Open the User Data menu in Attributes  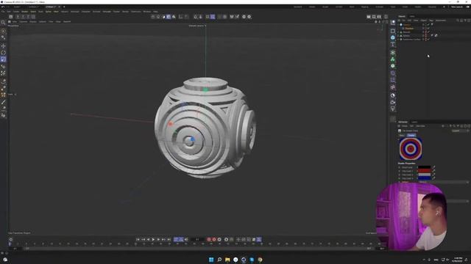pos(420,126)
